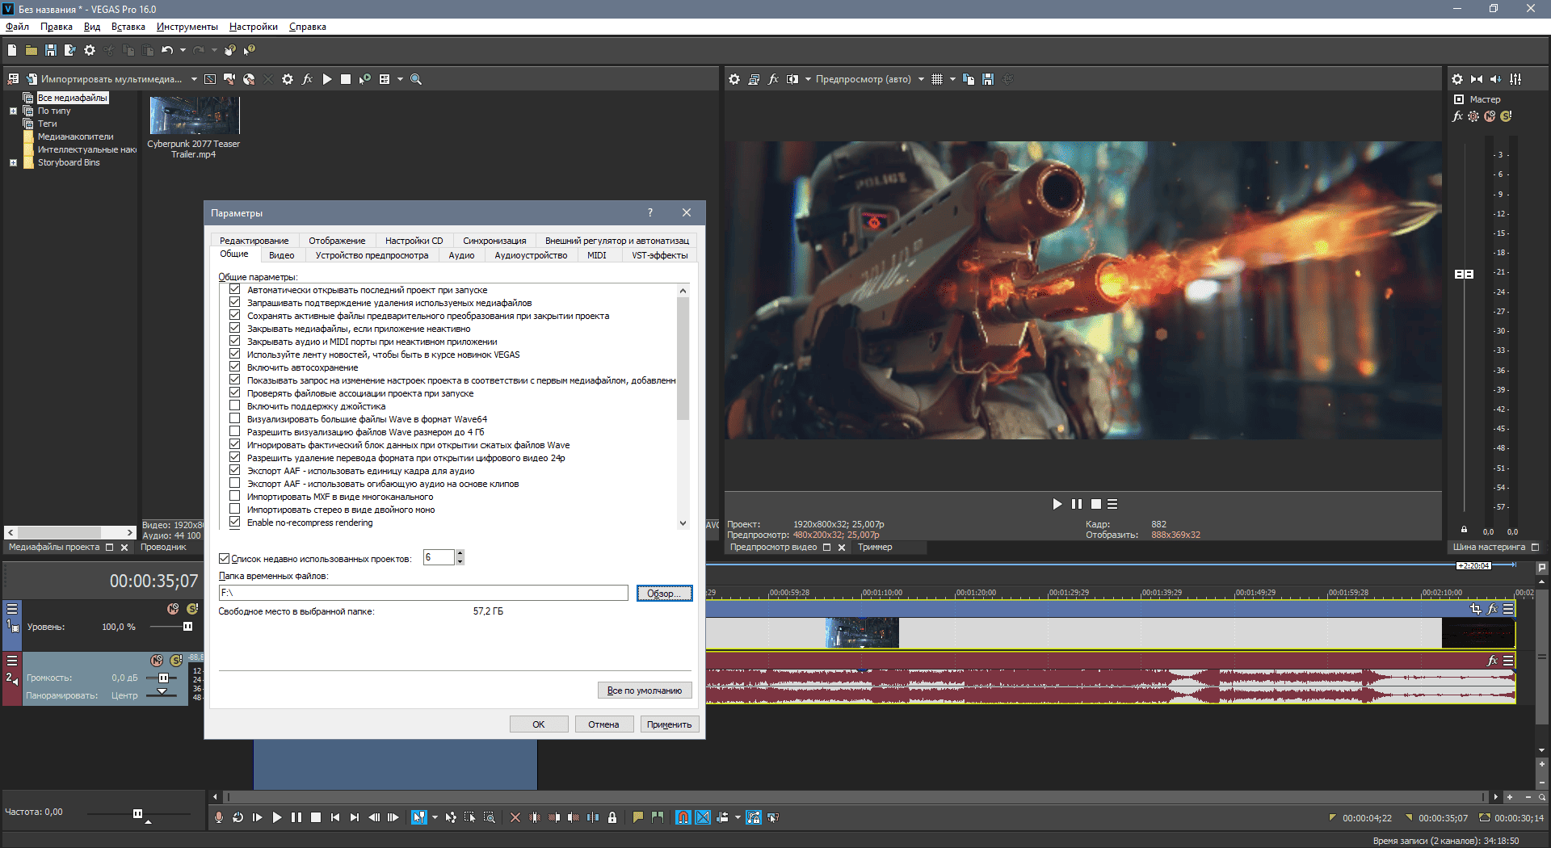This screenshot has height=848, width=1551.
Task: Click the preview overlays grid icon
Action: click(937, 79)
